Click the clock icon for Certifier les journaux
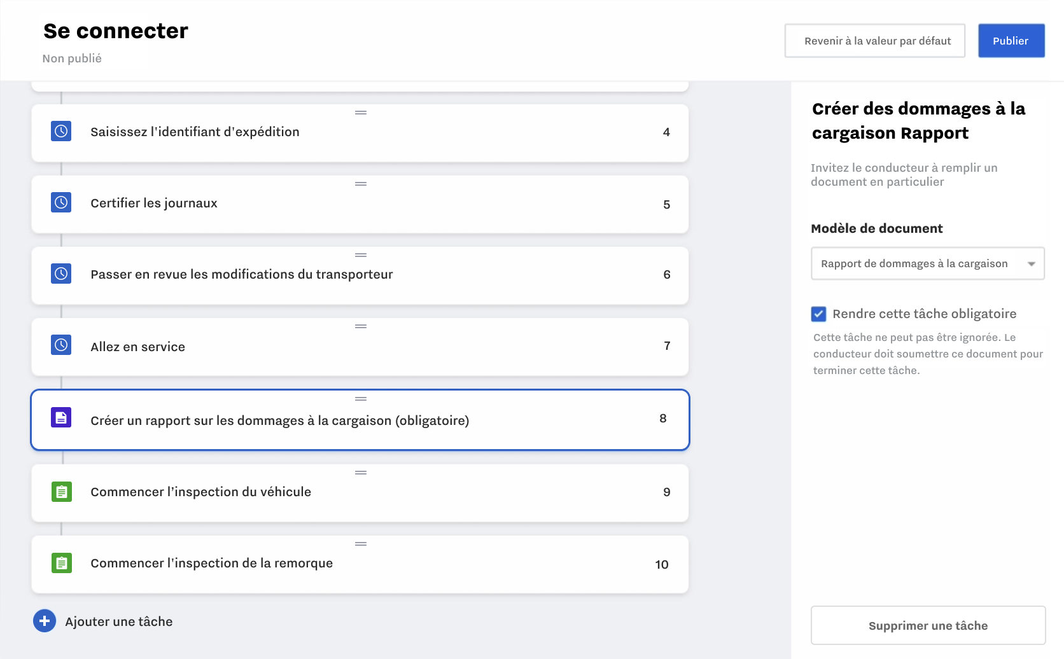Image resolution: width=1064 pixels, height=659 pixels. pyautogui.click(x=61, y=202)
